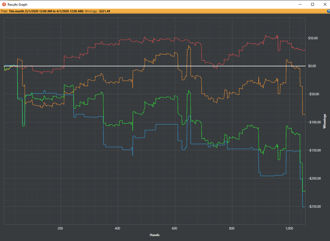The width and height of the screenshot is (330, 241).
Task: Click the Results Graph app icon in title bar
Action: (4, 4)
